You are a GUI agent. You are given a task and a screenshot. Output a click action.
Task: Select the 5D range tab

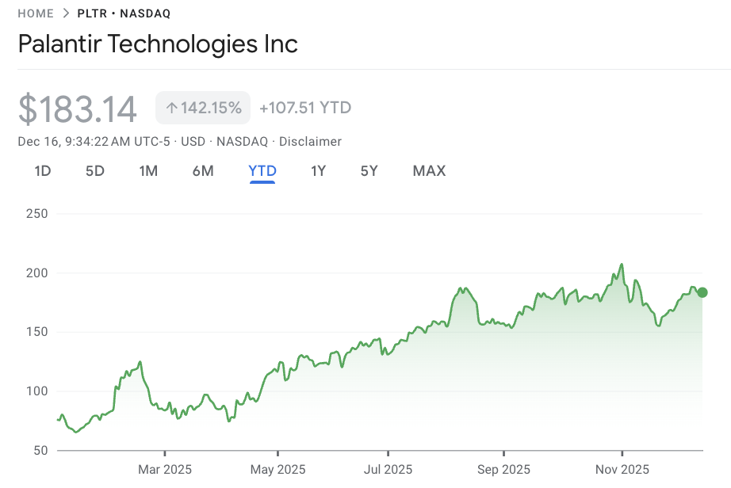coord(95,171)
